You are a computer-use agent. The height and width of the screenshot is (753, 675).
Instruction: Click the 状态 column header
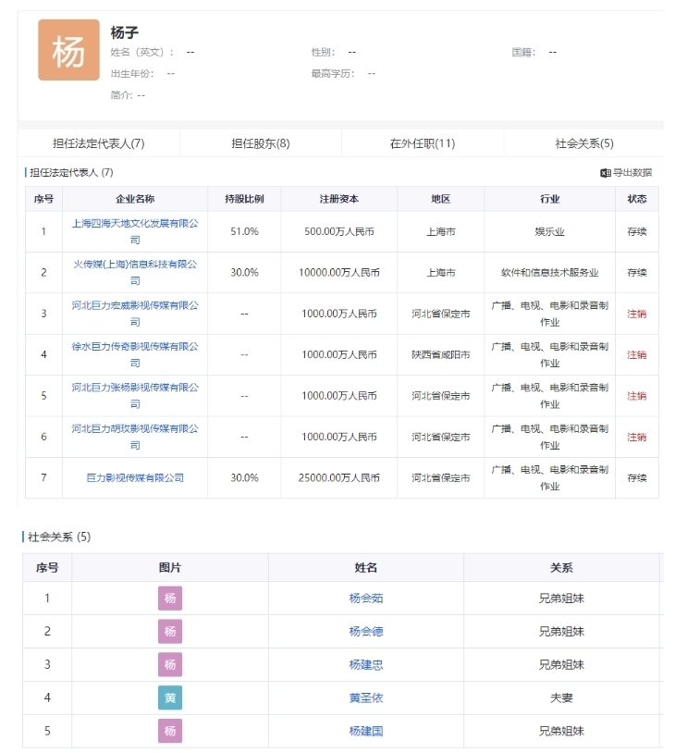click(637, 199)
